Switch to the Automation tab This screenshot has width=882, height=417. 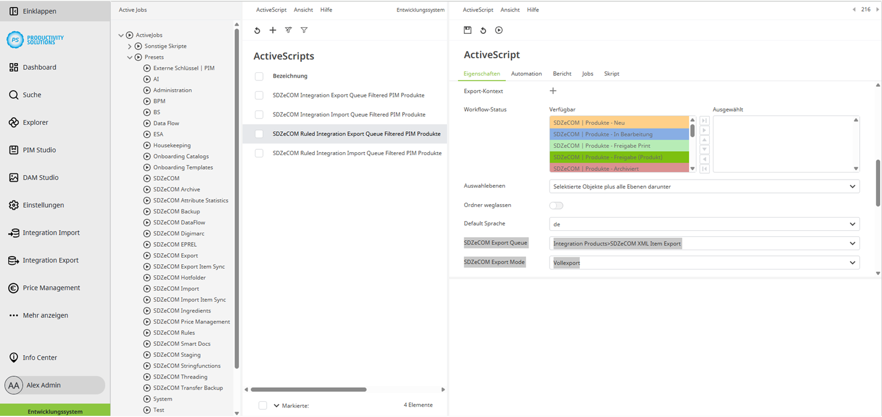(526, 73)
